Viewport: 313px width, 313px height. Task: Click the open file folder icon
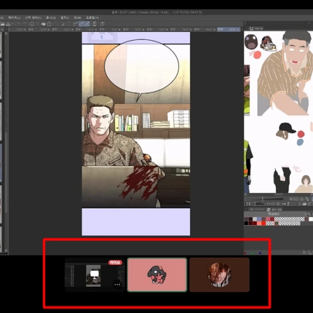[x=3, y=24]
